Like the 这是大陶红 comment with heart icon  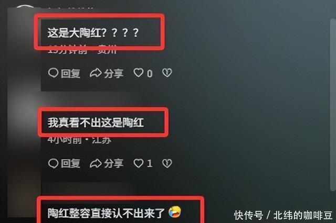coord(139,73)
